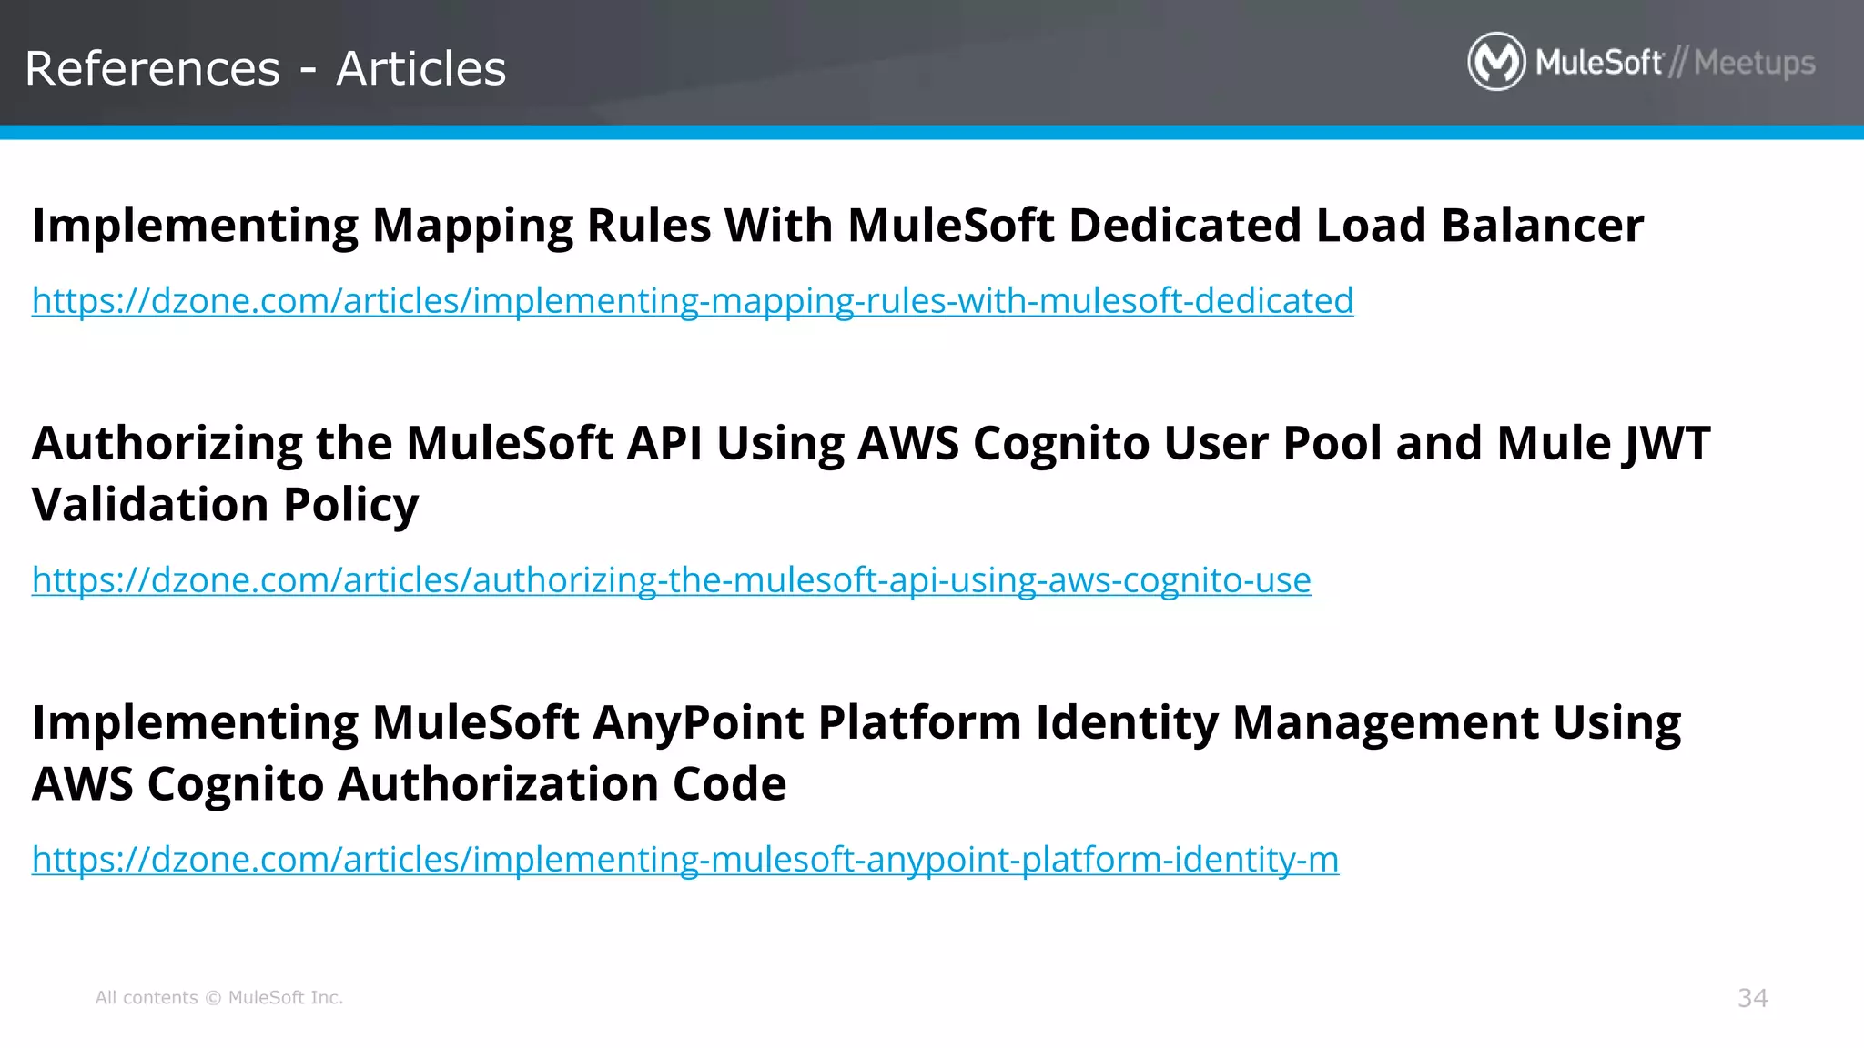This screenshot has height=1048, width=1864.
Task: Click the "All contents © MuleSoft Inc." footer
Action: 219,998
